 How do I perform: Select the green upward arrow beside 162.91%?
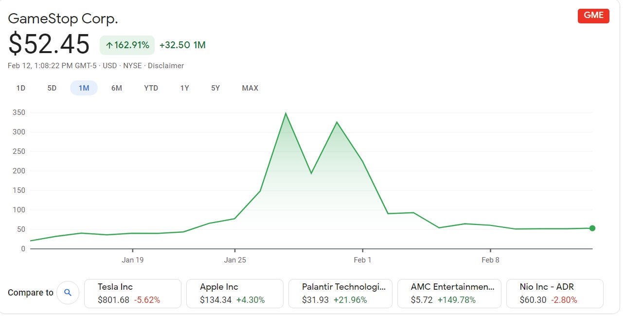coord(109,45)
